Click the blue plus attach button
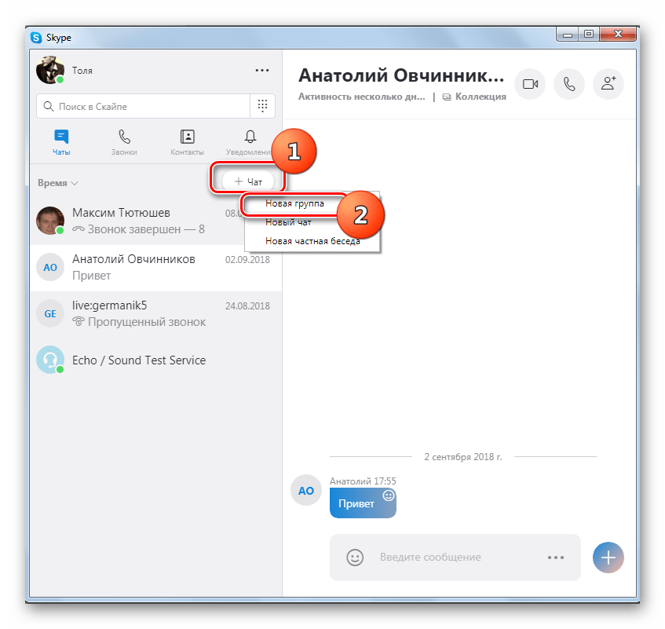Image resolution: width=665 pixels, height=629 pixels. 608,558
